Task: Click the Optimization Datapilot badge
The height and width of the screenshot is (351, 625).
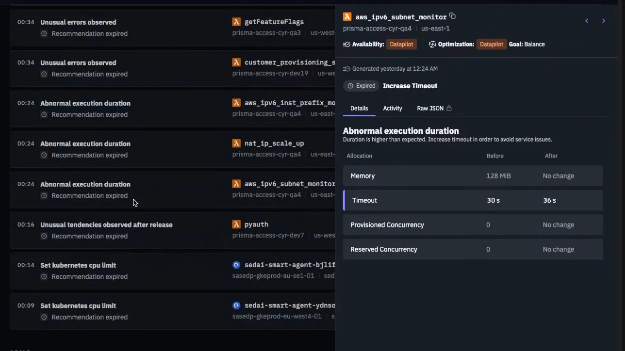Action: 492,44
